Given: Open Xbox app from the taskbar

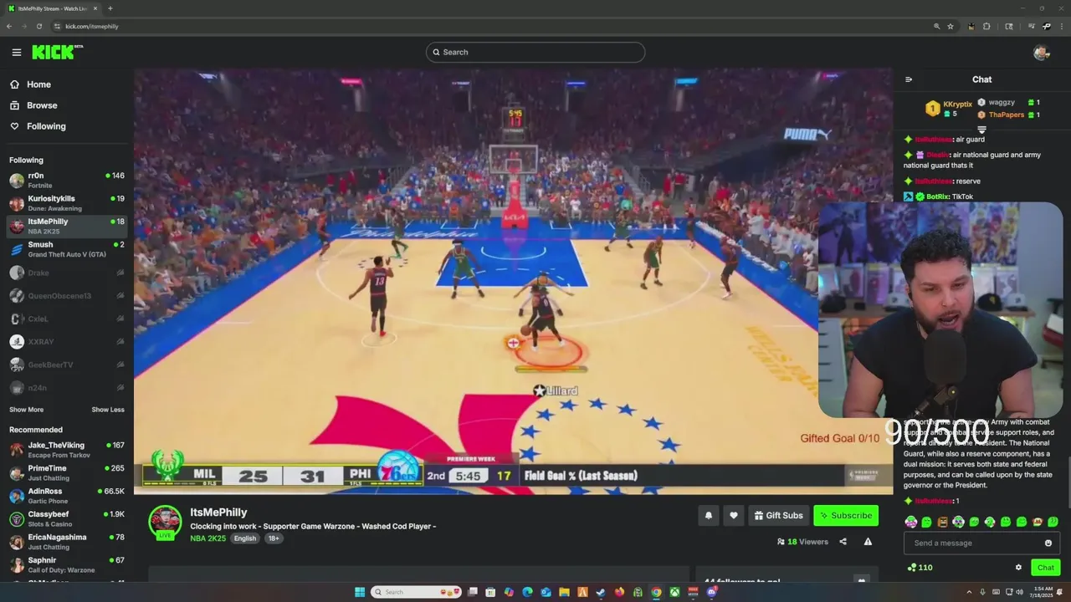Looking at the screenshot, I should point(674,592).
